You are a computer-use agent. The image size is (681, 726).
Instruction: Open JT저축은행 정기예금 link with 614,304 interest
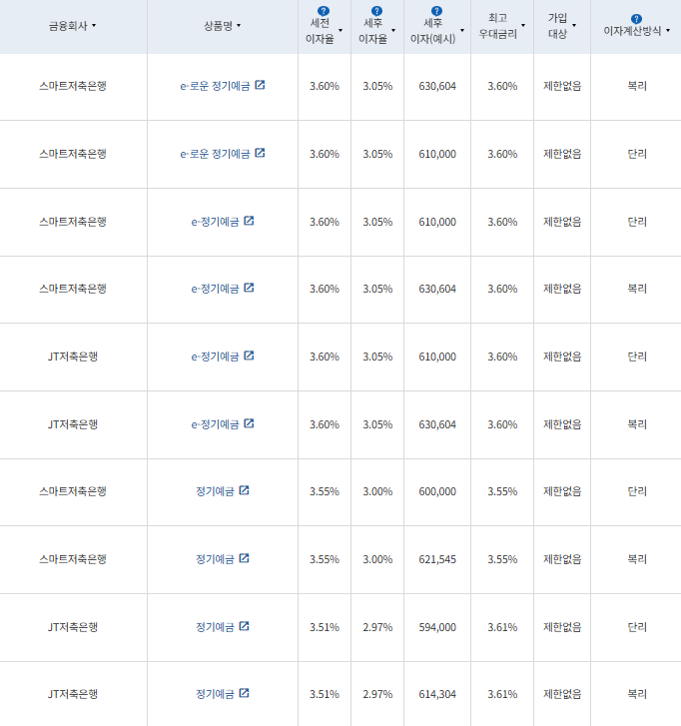pos(215,694)
